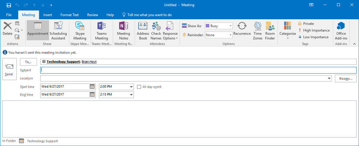The image size is (359, 146).
Task: Open the Address Book
Action: [143, 30]
